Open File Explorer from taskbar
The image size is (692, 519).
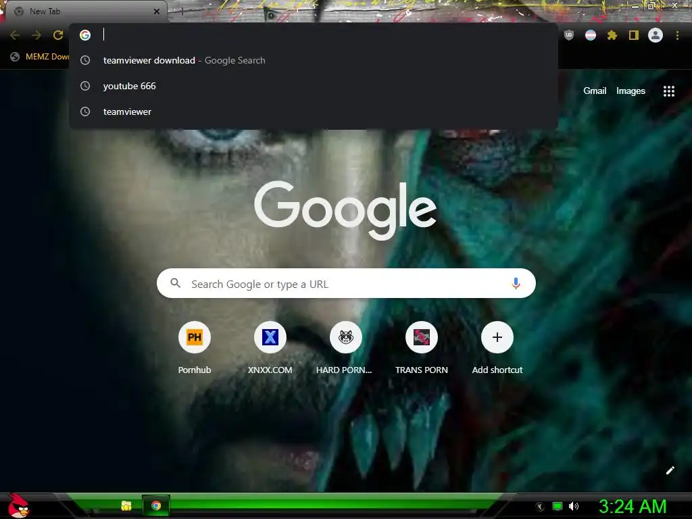pyautogui.click(x=126, y=505)
